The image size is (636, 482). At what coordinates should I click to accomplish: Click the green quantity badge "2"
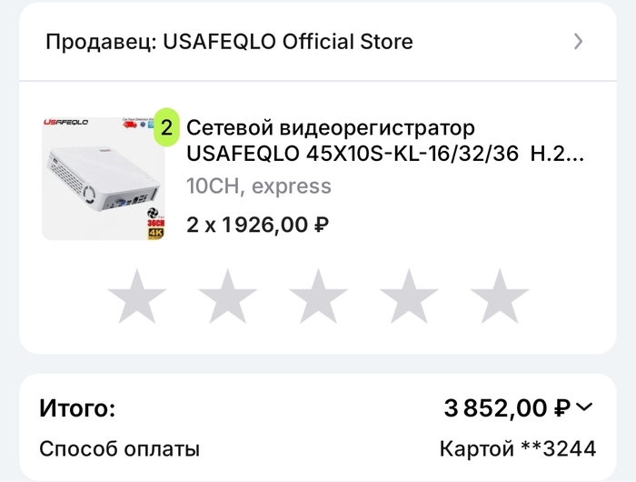coord(165,127)
